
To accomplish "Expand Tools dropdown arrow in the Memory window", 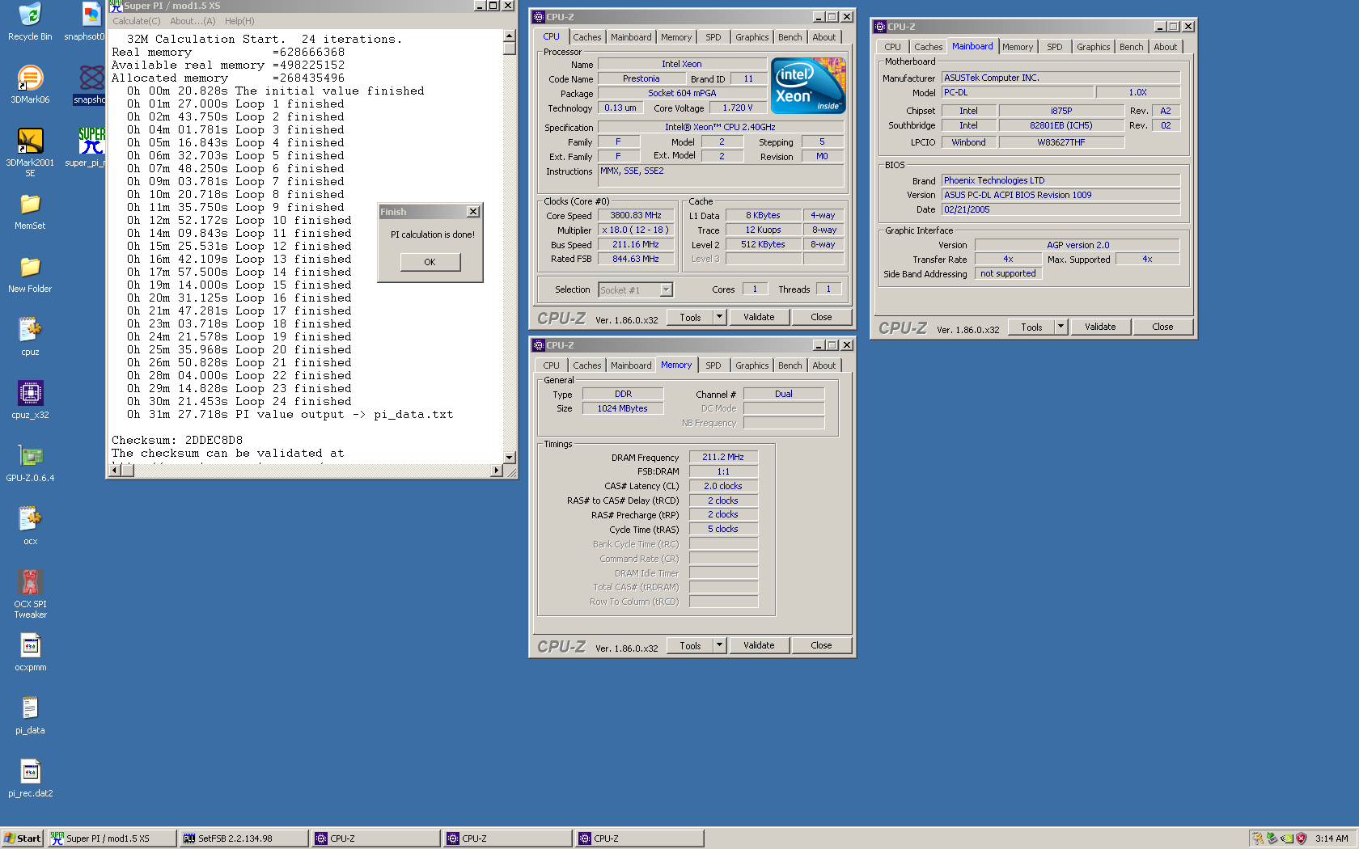I will point(719,646).
